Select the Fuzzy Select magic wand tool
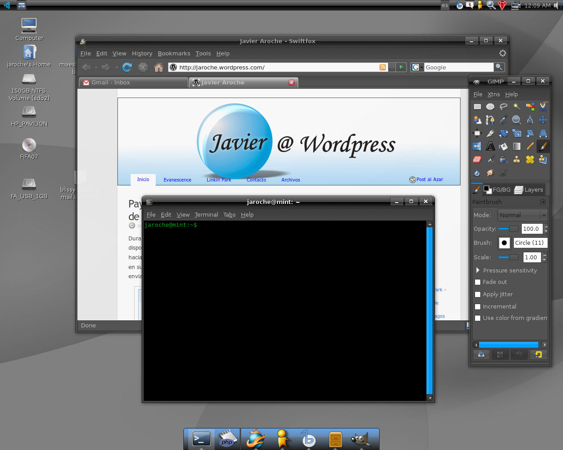The height and width of the screenshot is (450, 563). point(517,106)
